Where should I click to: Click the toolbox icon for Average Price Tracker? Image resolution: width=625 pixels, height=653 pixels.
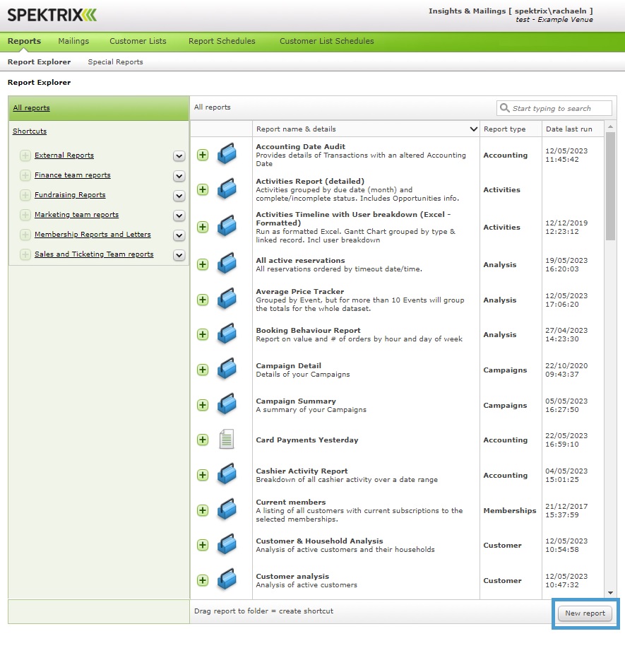(x=227, y=299)
